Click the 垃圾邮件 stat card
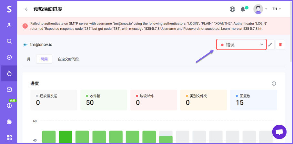The width and height of the screenshot is (293, 144). pos(154,100)
